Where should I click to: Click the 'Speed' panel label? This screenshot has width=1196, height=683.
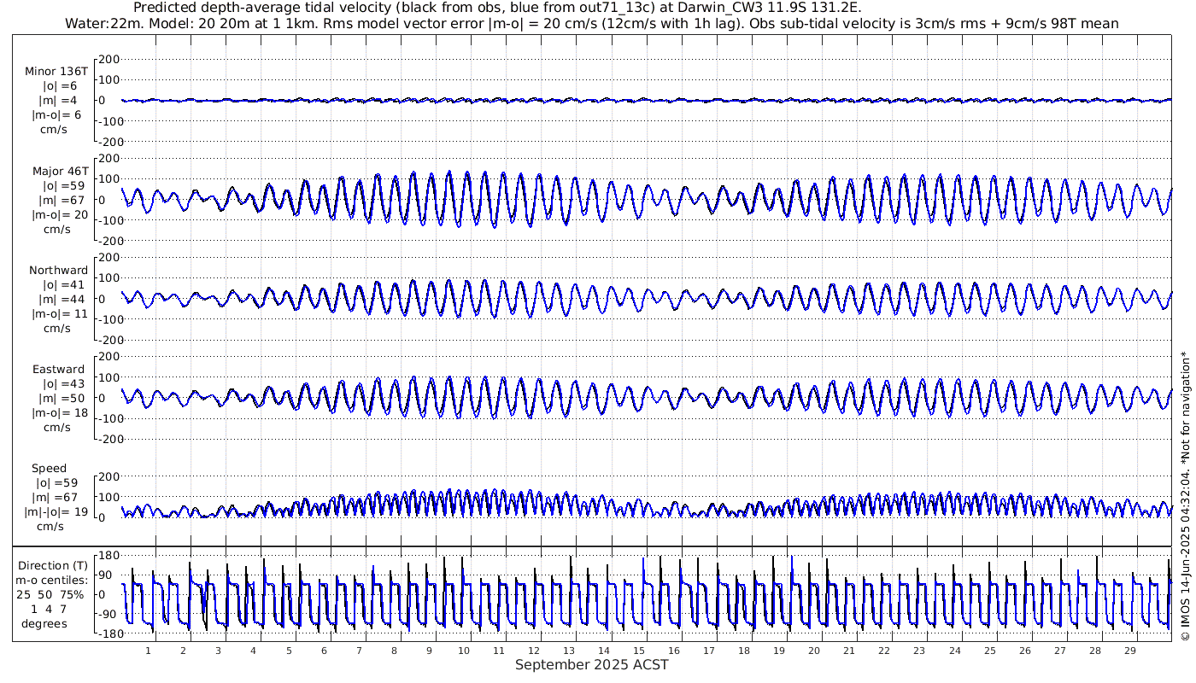point(49,469)
